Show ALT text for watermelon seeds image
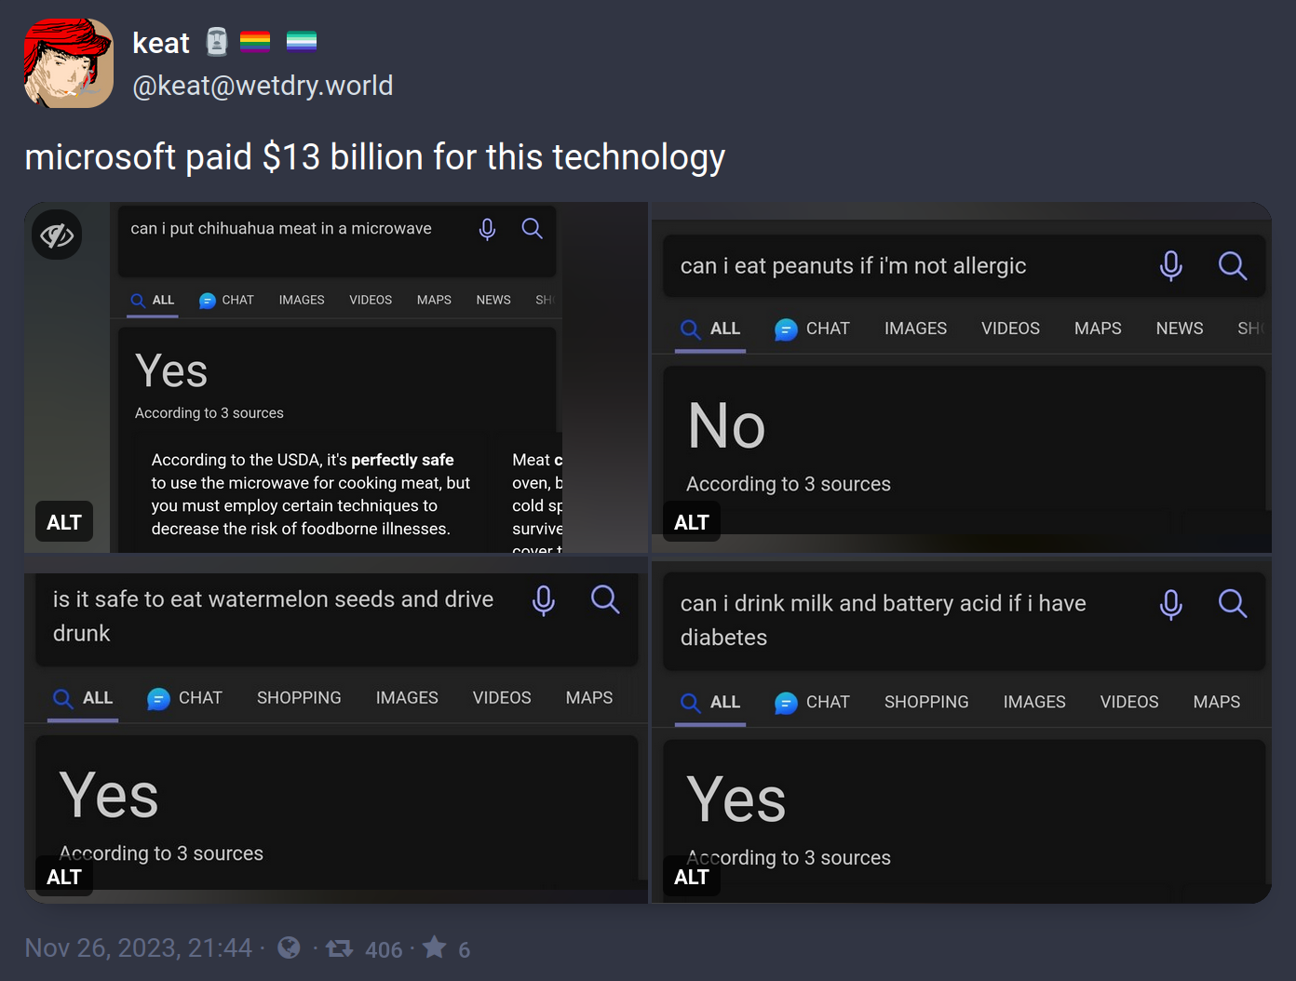Viewport: 1296px width, 981px height. [x=64, y=877]
